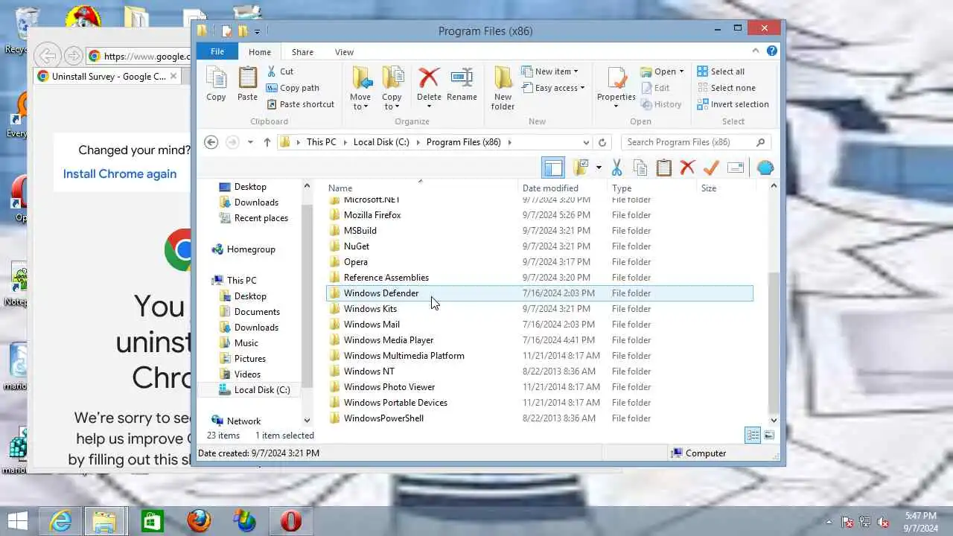Click the Back arrow in Explorer

point(211,142)
